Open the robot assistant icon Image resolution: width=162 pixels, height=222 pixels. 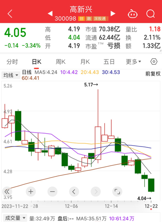pyautogui.click(x=132, y=14)
